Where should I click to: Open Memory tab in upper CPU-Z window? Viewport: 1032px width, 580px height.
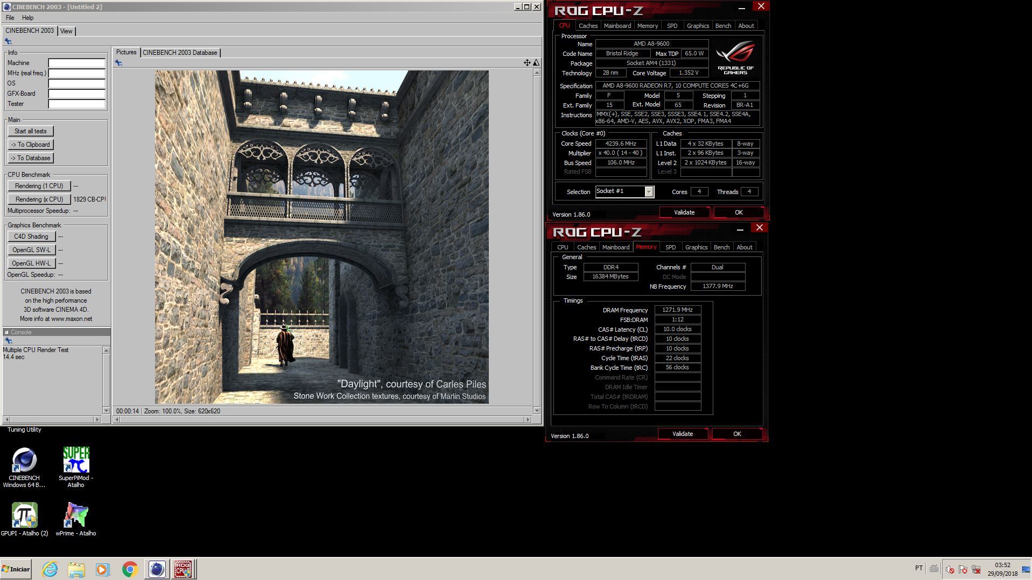(x=648, y=26)
